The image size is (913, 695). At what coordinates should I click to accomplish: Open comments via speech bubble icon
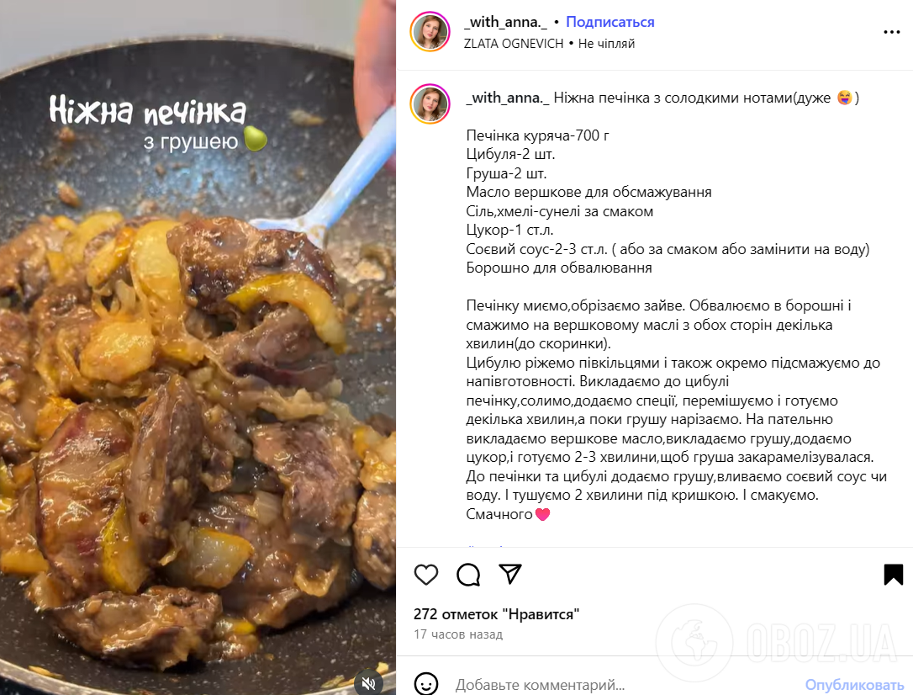(468, 575)
